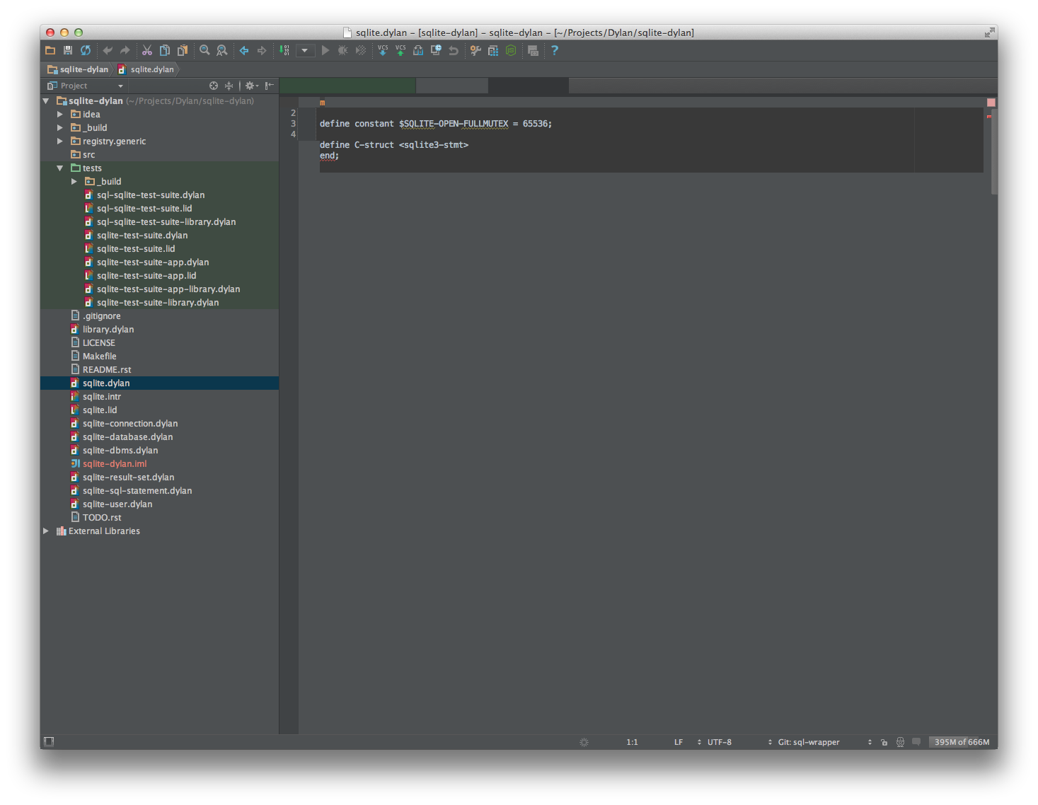Open the Project view dropdown
Screen dimensions: 1038x805
pos(86,86)
